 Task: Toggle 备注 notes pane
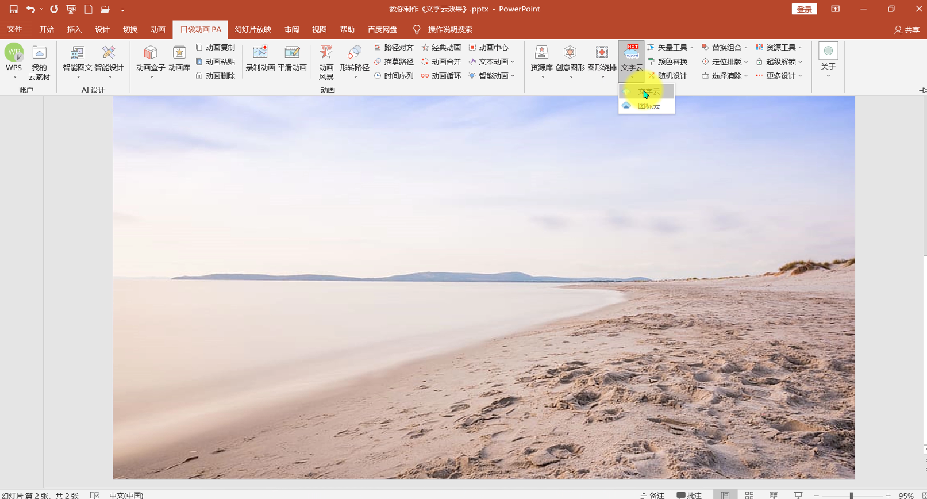click(652, 495)
